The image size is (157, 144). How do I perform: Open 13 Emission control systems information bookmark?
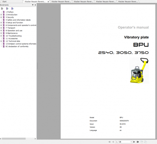click(x=21, y=44)
